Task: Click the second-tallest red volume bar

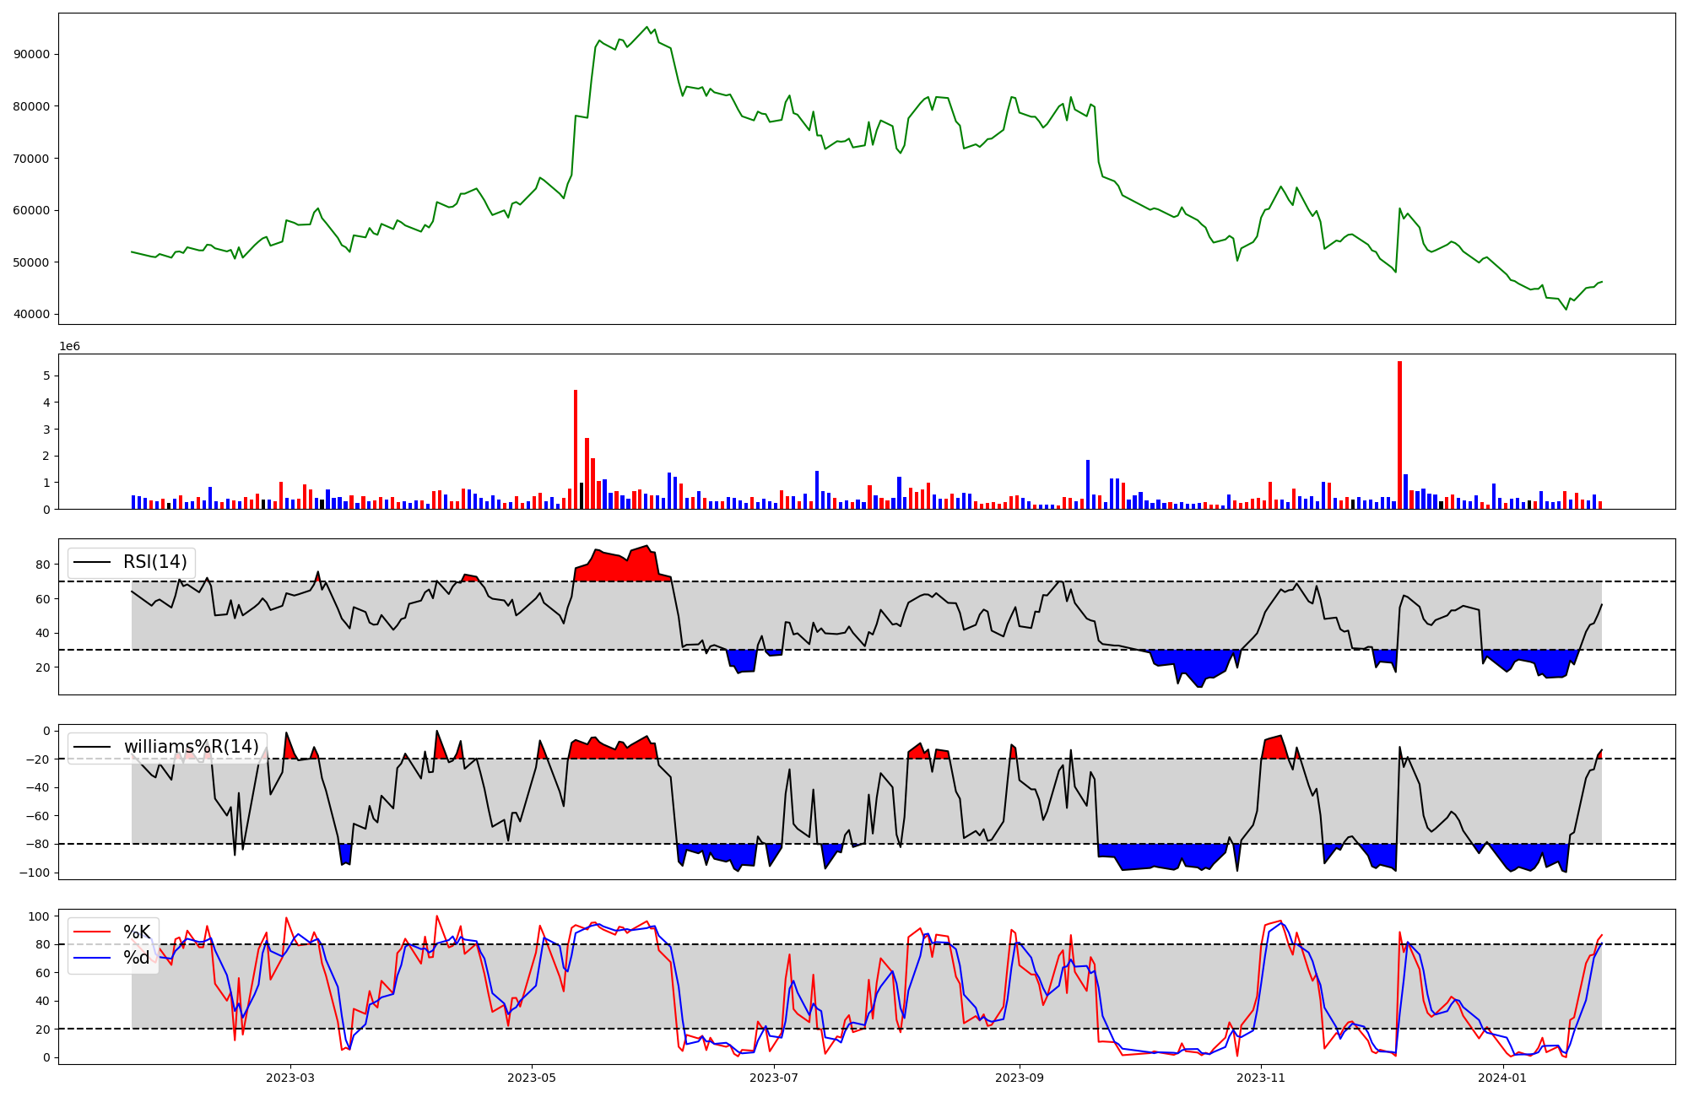Action: [x=576, y=449]
